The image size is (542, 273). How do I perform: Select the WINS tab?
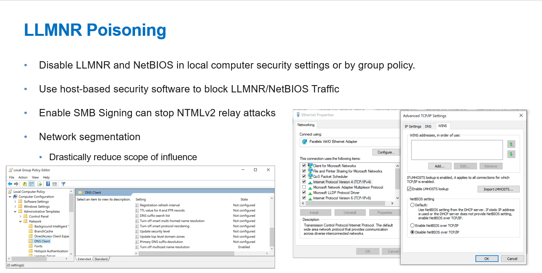(442, 126)
